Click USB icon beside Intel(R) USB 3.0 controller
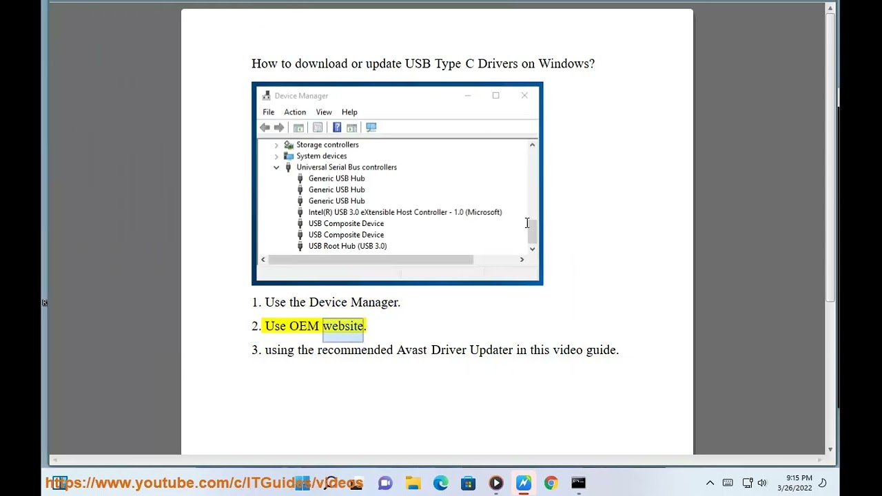Screen dimensions: 882x496 coord(300,212)
